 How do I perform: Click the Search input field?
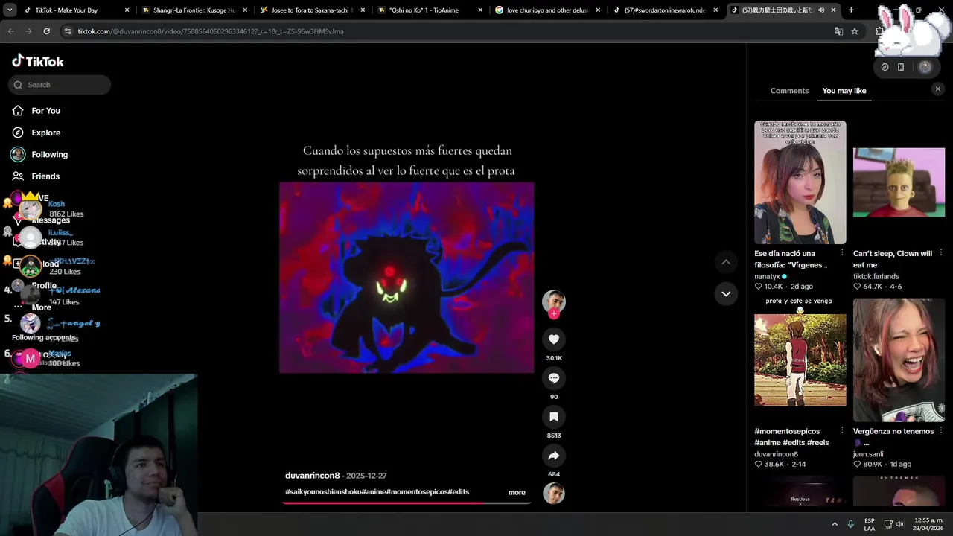pos(60,85)
